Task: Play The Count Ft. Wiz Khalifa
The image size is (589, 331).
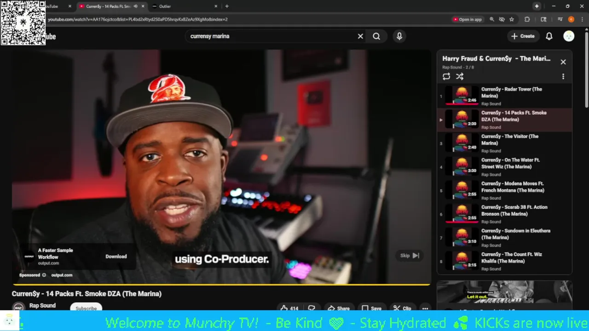Action: tap(504, 262)
